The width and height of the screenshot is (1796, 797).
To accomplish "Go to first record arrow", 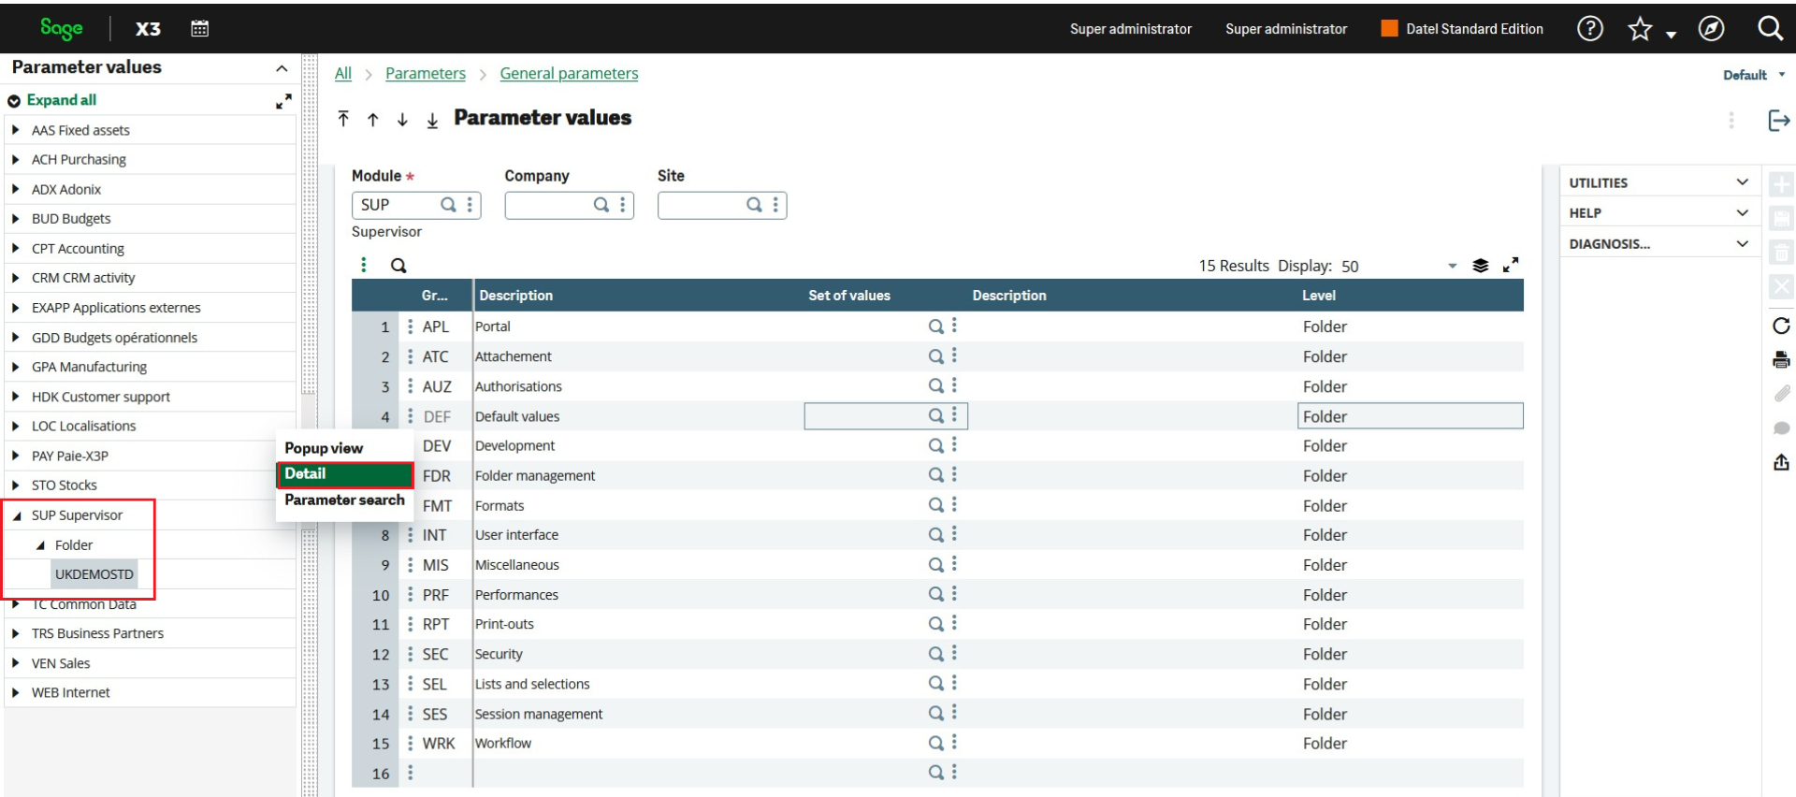I will [x=343, y=119].
